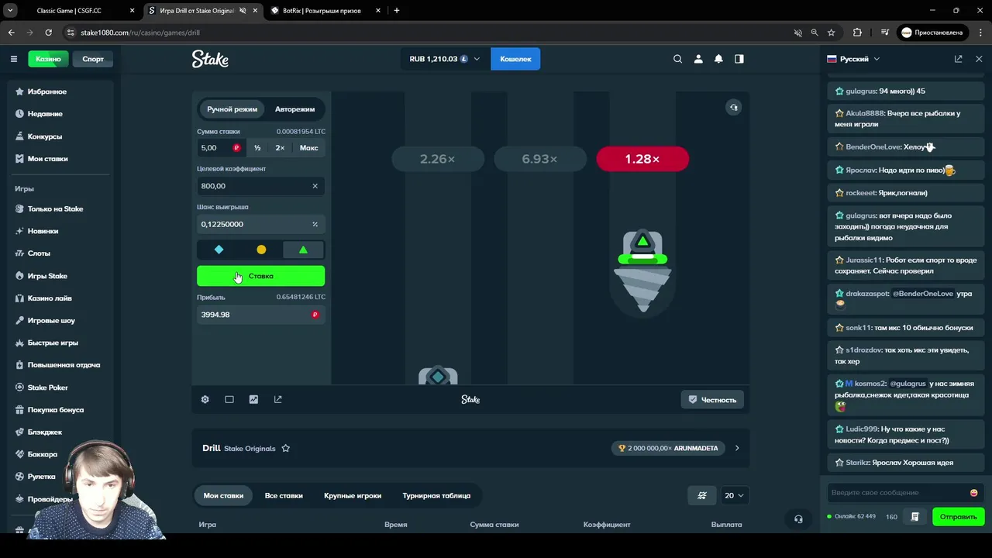Open Слоты in sidebar
The height and width of the screenshot is (558, 992).
[x=39, y=253]
